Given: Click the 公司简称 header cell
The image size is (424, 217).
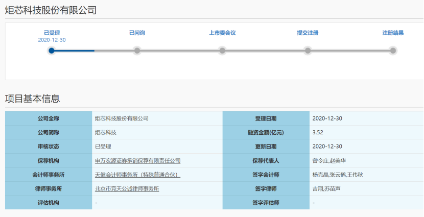Looking at the screenshot, I should click(x=49, y=132).
